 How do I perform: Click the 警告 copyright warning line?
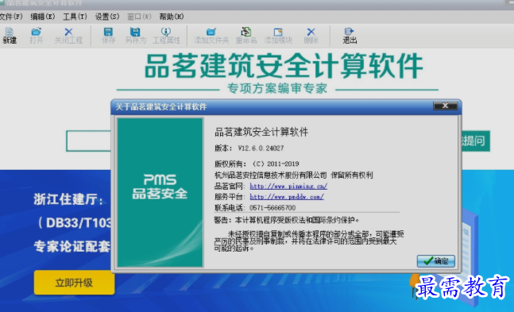click(287, 220)
